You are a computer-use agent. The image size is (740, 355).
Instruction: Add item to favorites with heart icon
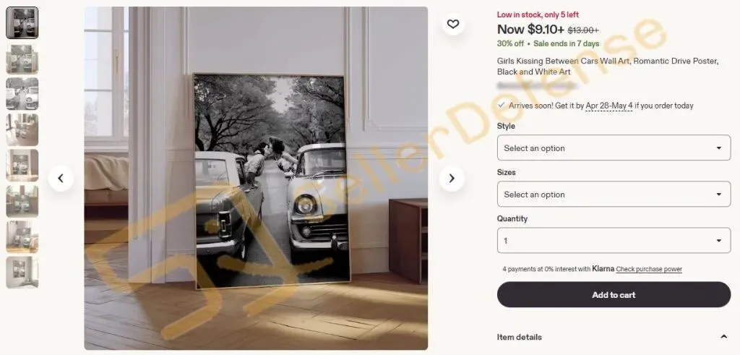[x=453, y=24]
